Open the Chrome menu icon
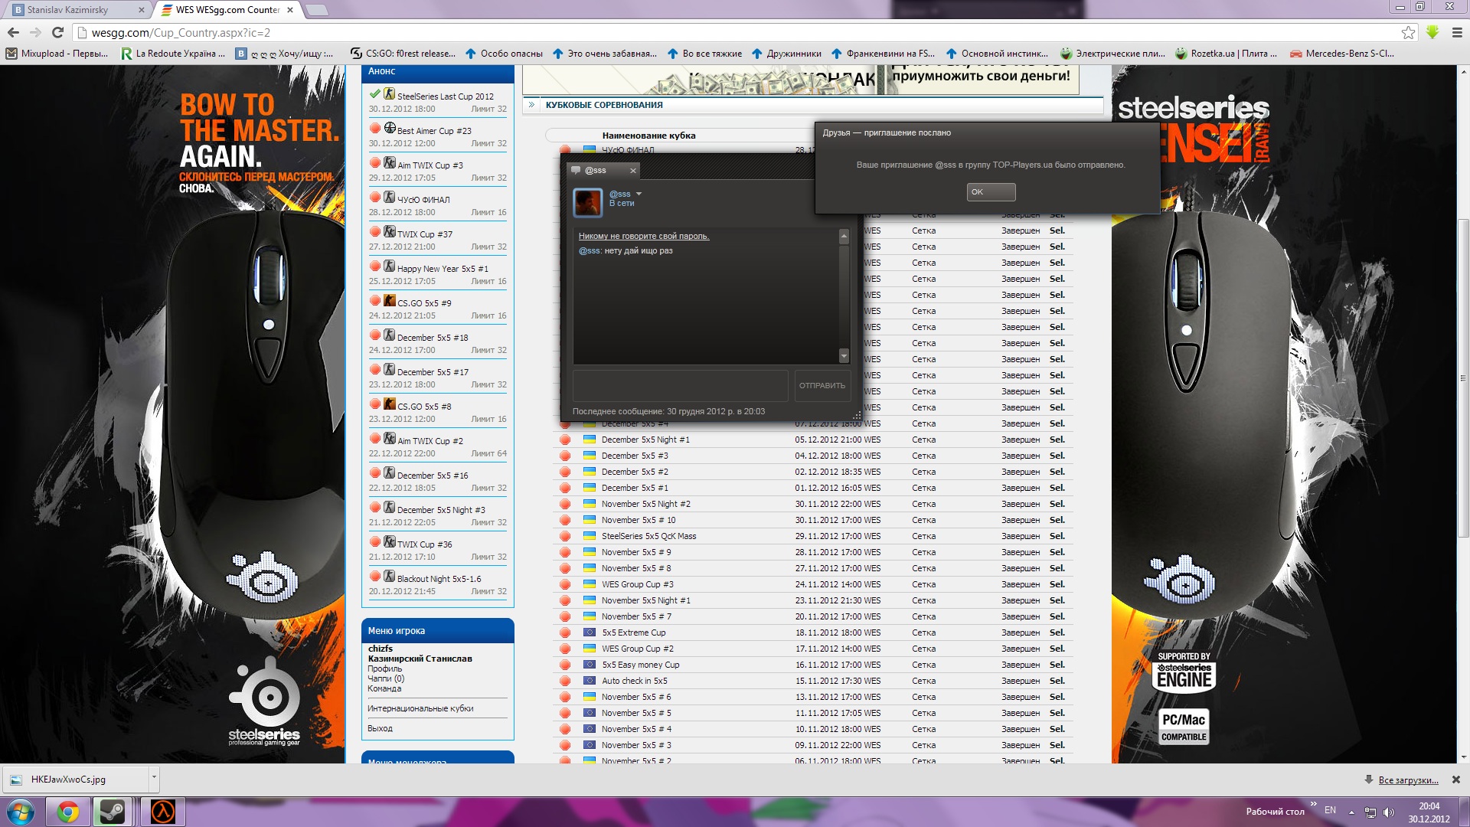Image resolution: width=1470 pixels, height=827 pixels. pos(1457,32)
